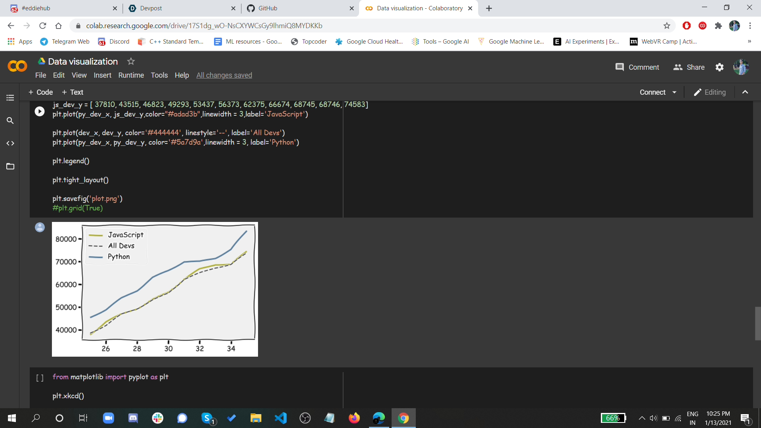Viewport: 761px width, 428px height.
Task: Click the notebook vertical scrollbar thumb
Action: [x=757, y=323]
